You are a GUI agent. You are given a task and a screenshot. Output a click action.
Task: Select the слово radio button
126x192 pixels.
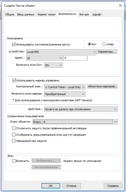[104, 44]
